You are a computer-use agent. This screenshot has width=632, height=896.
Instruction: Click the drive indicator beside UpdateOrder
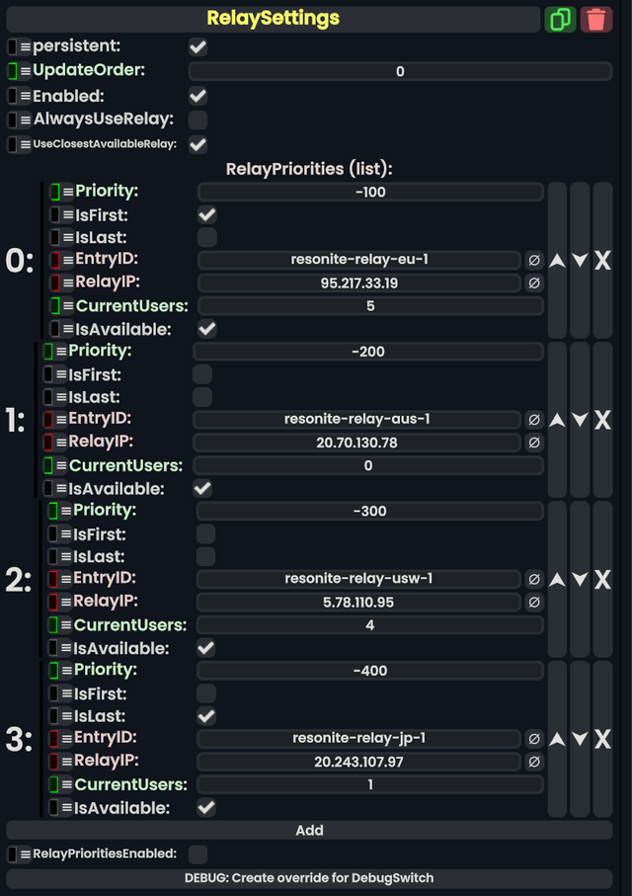click(12, 70)
